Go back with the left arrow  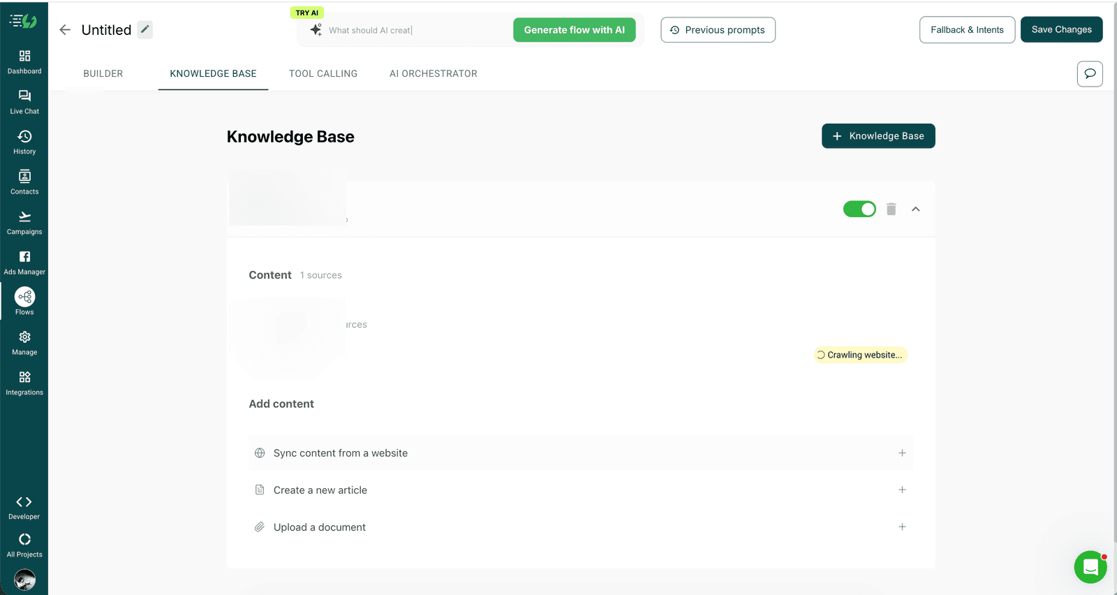coord(65,29)
